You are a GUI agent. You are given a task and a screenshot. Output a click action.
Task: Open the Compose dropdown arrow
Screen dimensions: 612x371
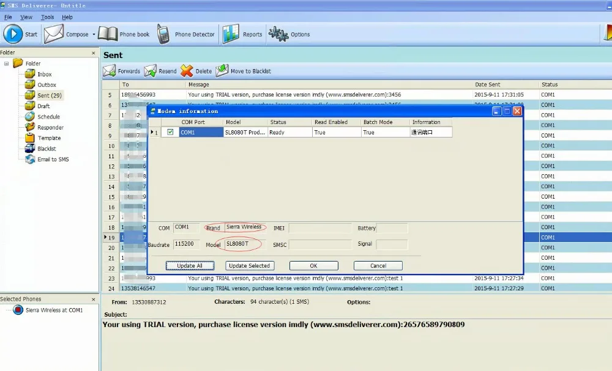(94, 35)
